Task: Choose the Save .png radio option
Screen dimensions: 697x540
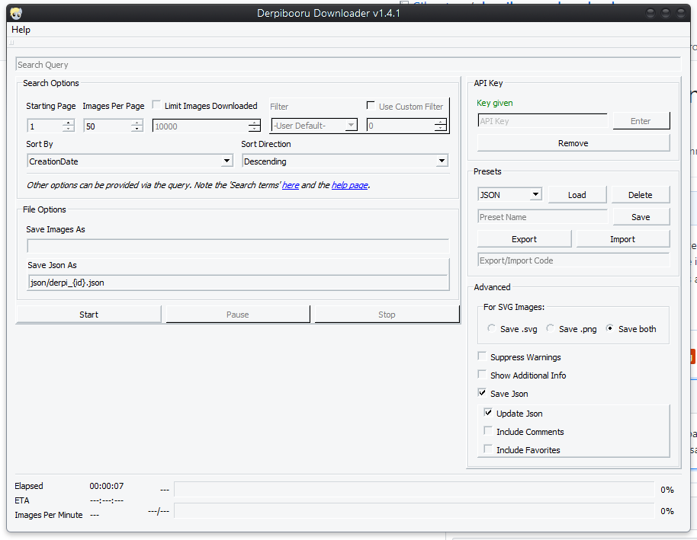Action: (550, 328)
